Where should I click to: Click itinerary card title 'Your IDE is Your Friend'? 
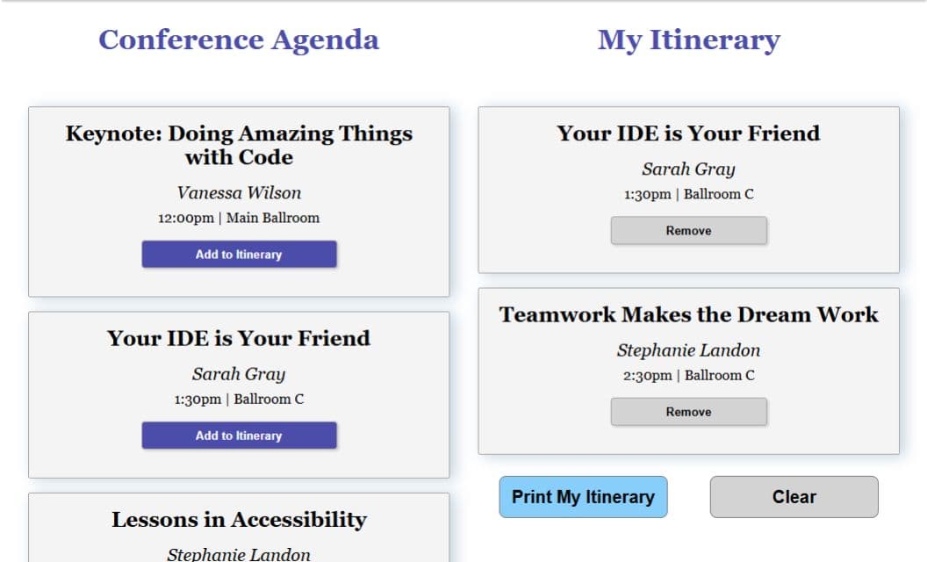click(x=689, y=133)
